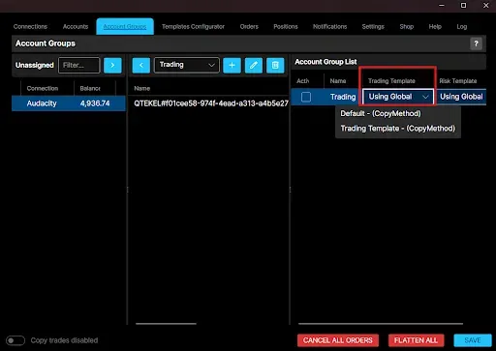This screenshot has height=351, width=496.
Task: Remove account from group with left arrow
Action: click(x=141, y=65)
